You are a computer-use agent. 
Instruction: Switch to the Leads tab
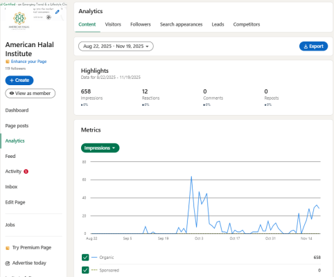click(218, 24)
